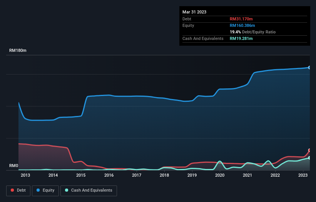Click the 2016 x-axis label
The width and height of the screenshot is (316, 202).
point(109,175)
